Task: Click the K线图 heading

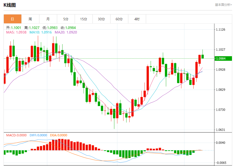Action: (x=10, y=5)
